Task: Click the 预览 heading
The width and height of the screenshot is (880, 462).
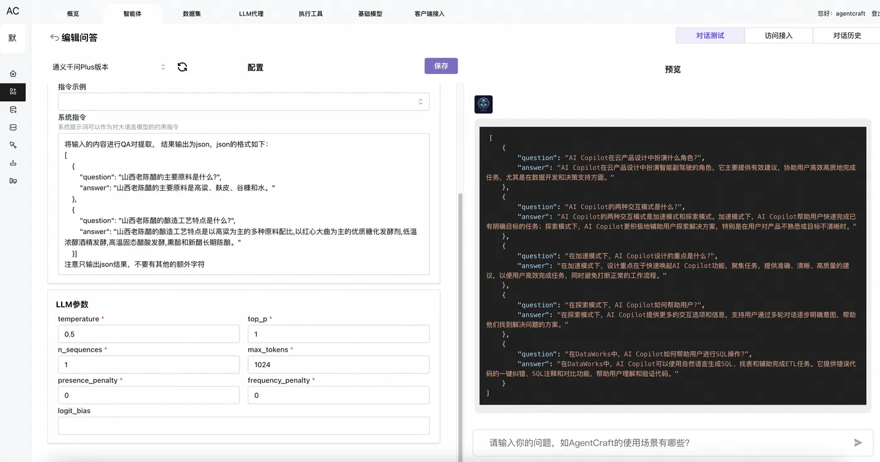Action: coord(673,70)
